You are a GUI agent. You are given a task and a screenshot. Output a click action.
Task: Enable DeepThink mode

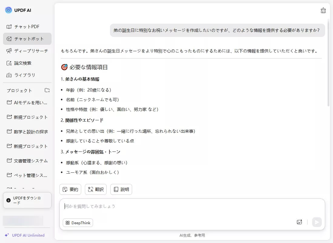(x=78, y=223)
